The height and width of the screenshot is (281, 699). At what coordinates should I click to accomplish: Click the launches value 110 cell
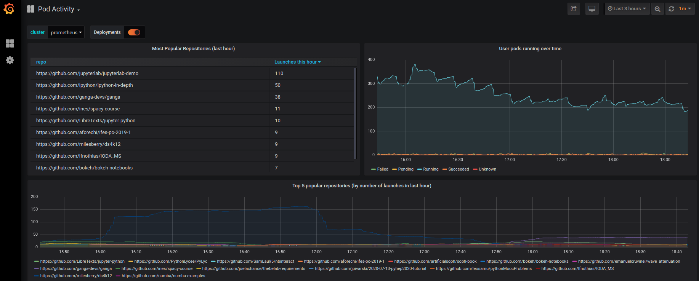pyautogui.click(x=311, y=73)
